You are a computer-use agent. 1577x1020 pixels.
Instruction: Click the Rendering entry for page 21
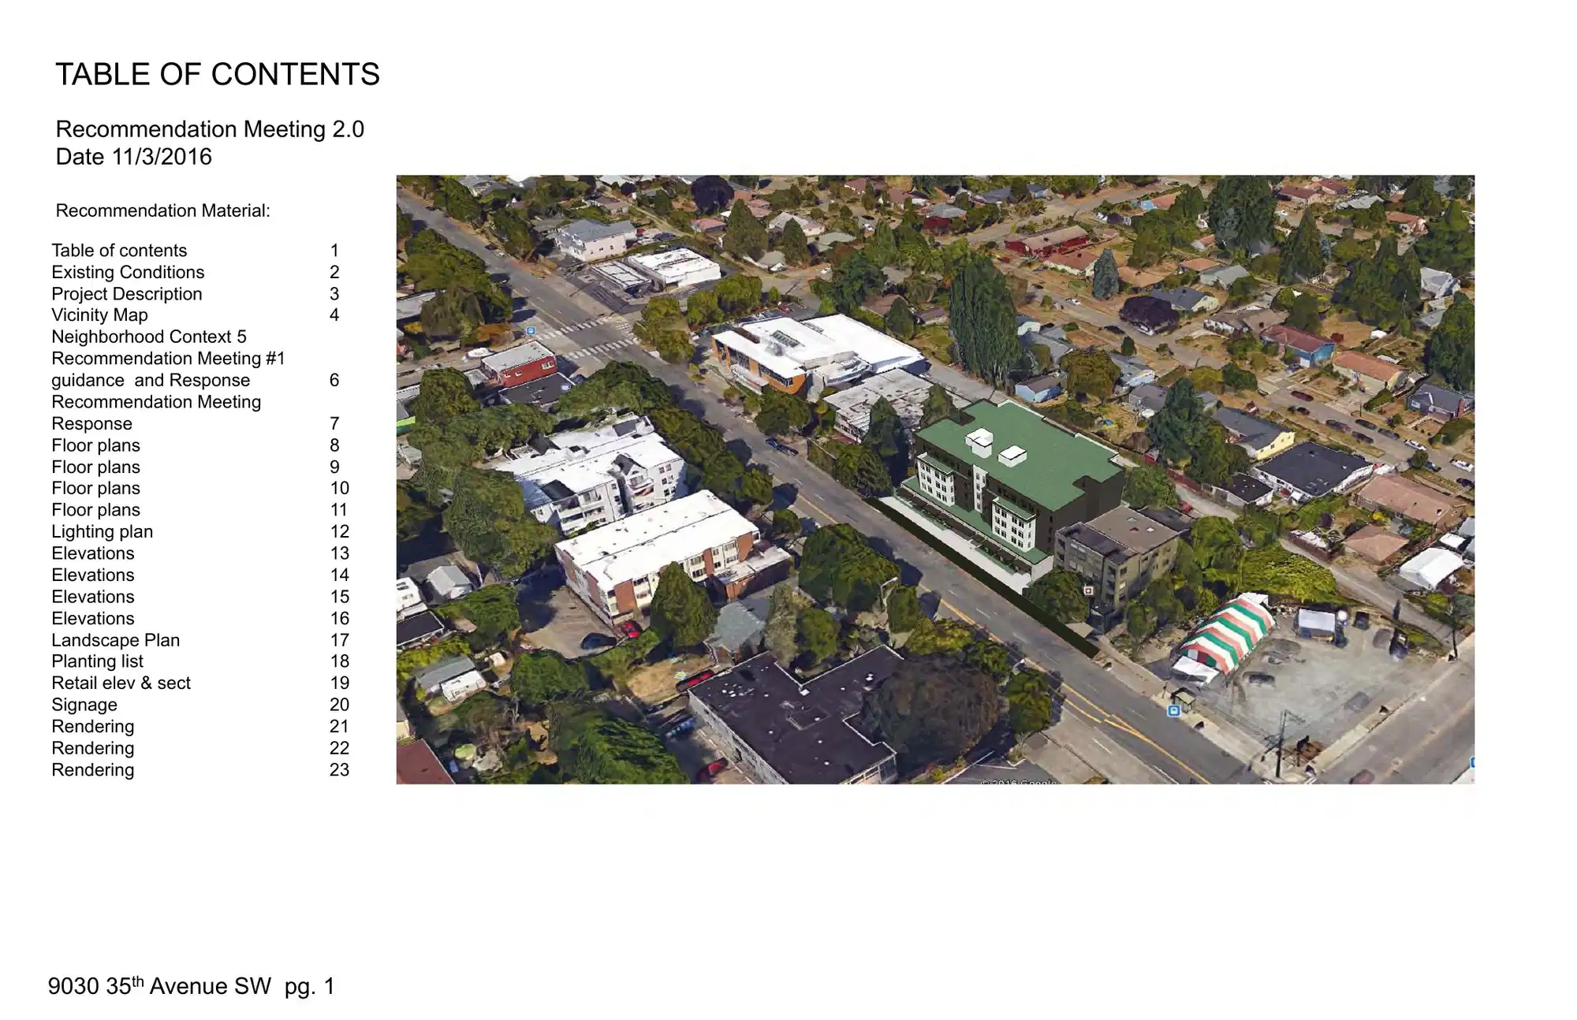pos(92,727)
